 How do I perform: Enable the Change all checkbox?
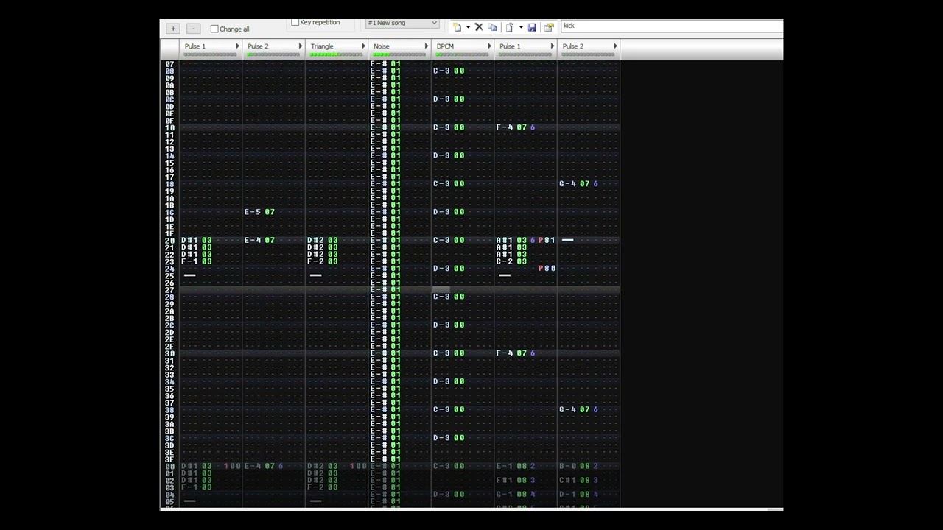coord(214,29)
